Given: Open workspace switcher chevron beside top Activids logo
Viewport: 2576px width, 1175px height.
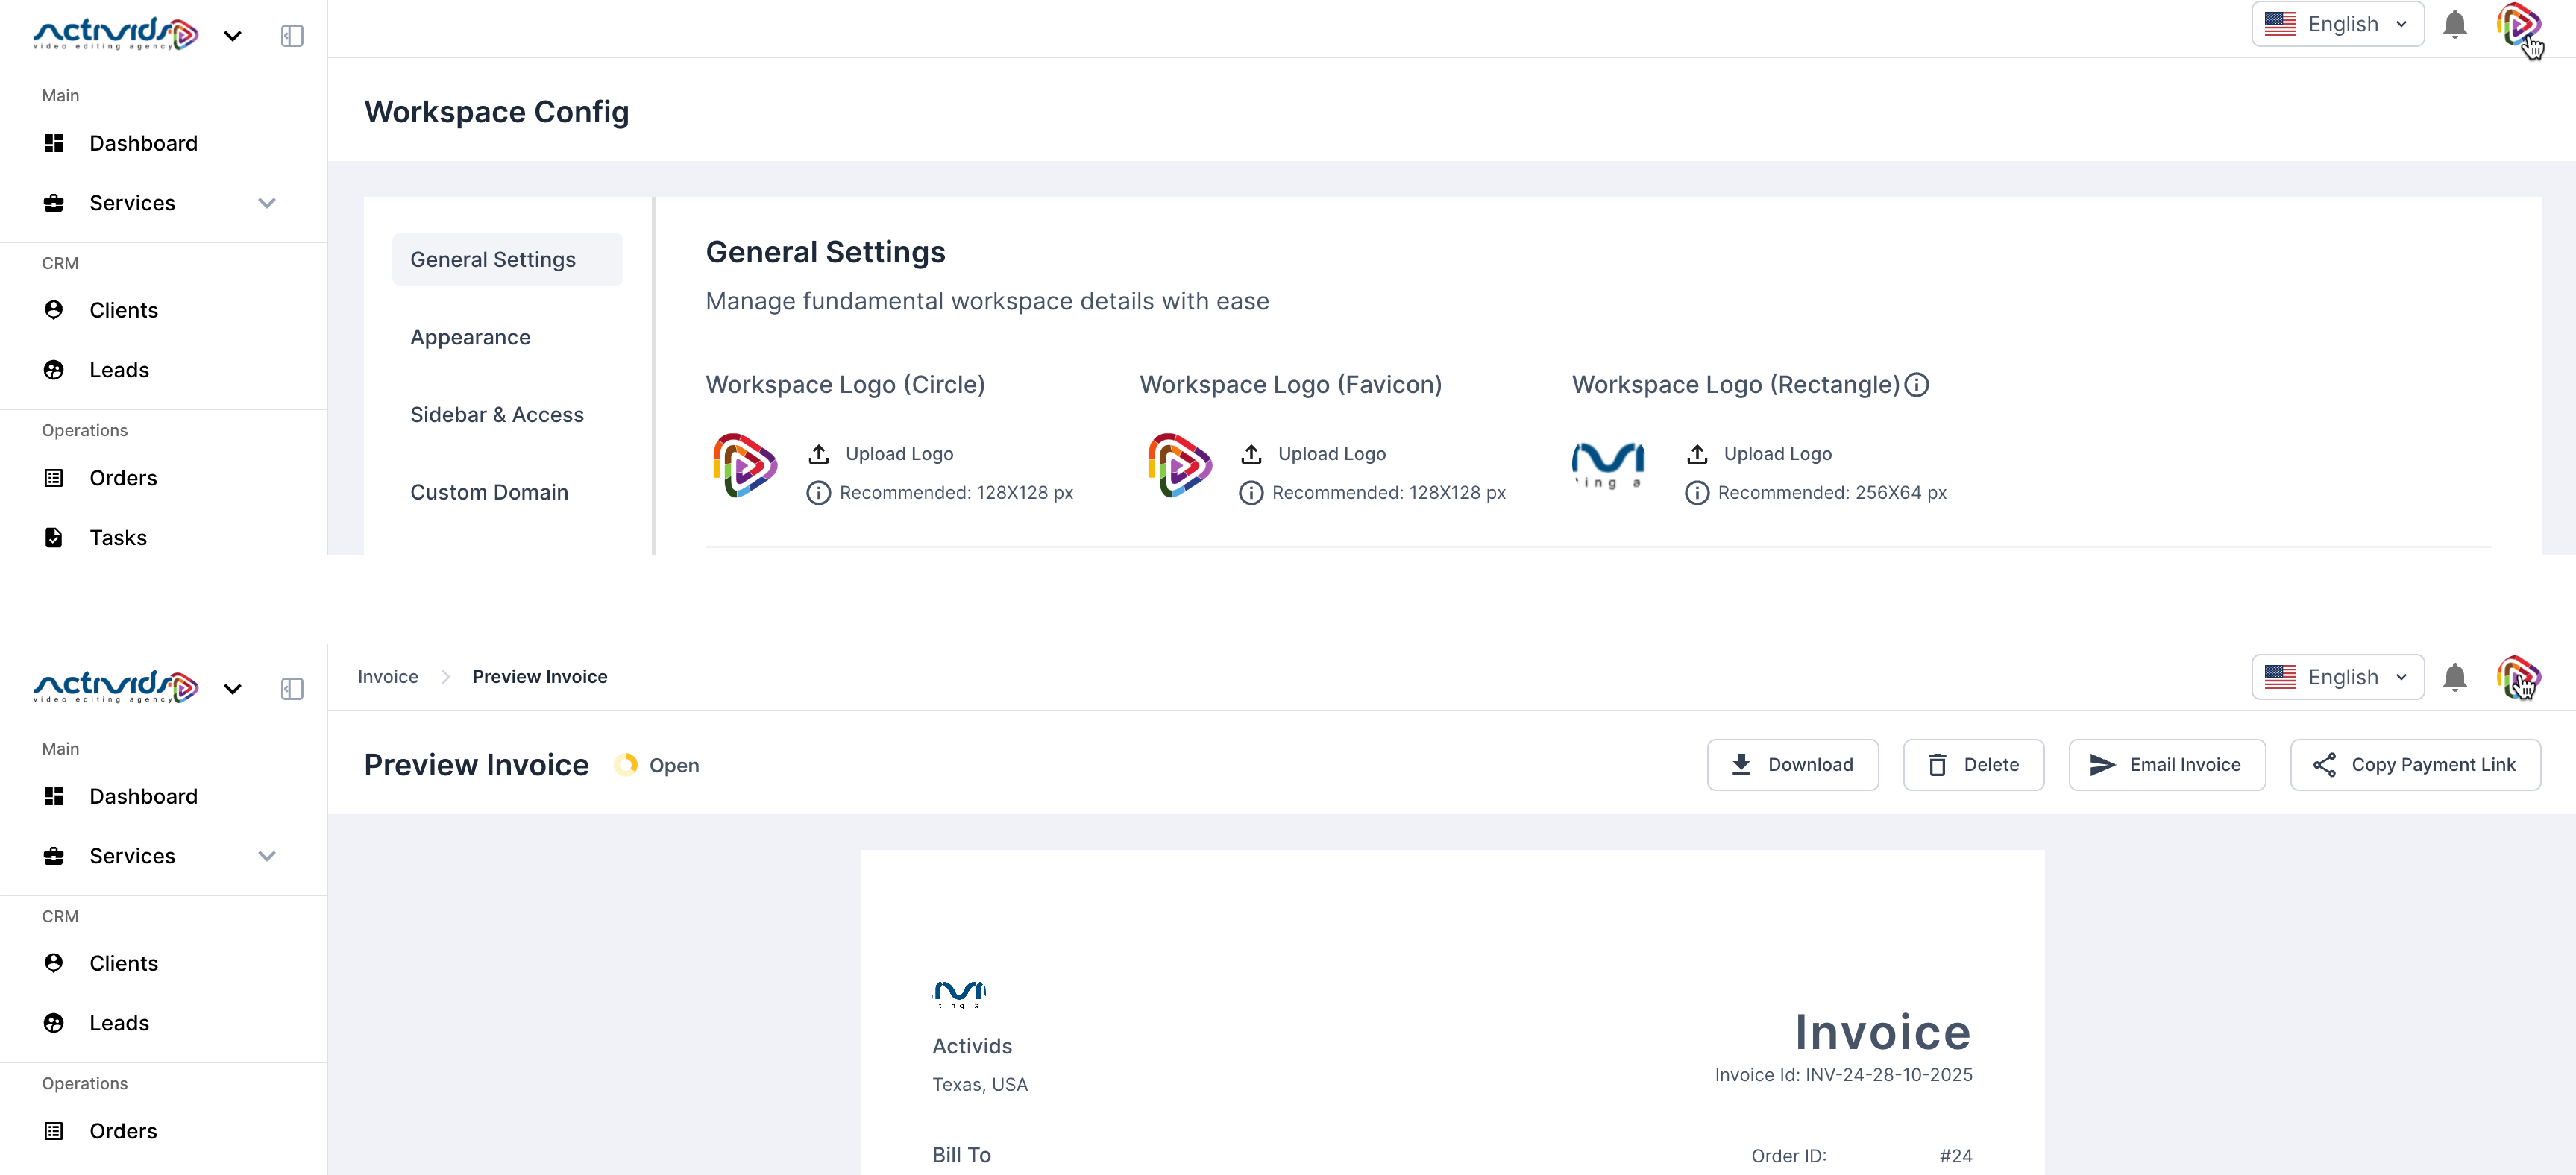Looking at the screenshot, I should click(x=233, y=36).
